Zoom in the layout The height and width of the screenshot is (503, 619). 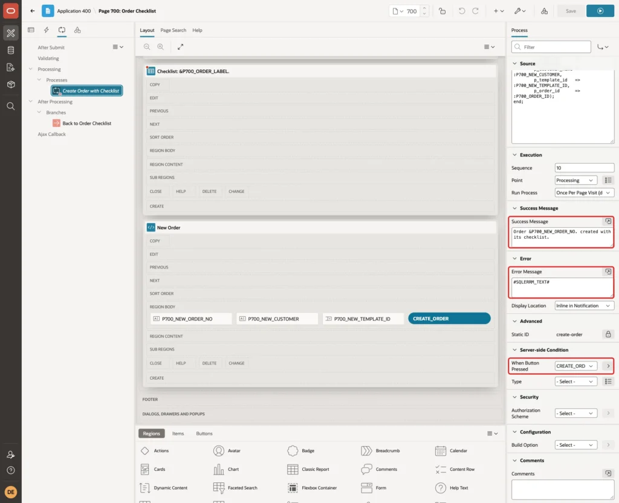160,47
